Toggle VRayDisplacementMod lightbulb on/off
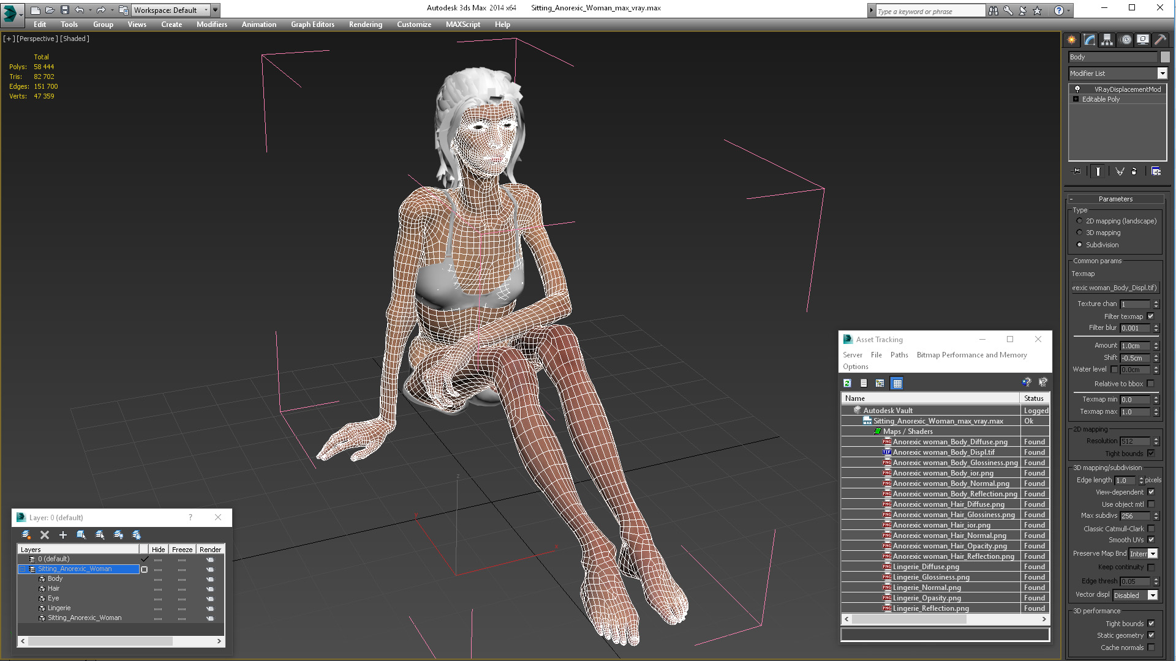The height and width of the screenshot is (661, 1176). (1077, 89)
